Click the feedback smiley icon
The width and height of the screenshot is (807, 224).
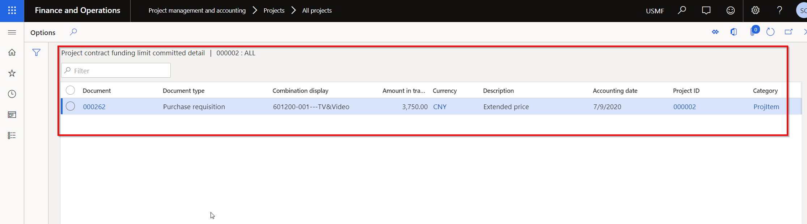point(731,10)
